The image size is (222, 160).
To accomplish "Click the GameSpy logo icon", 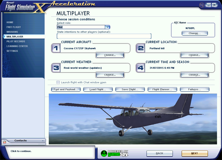I will click(x=114, y=153).
